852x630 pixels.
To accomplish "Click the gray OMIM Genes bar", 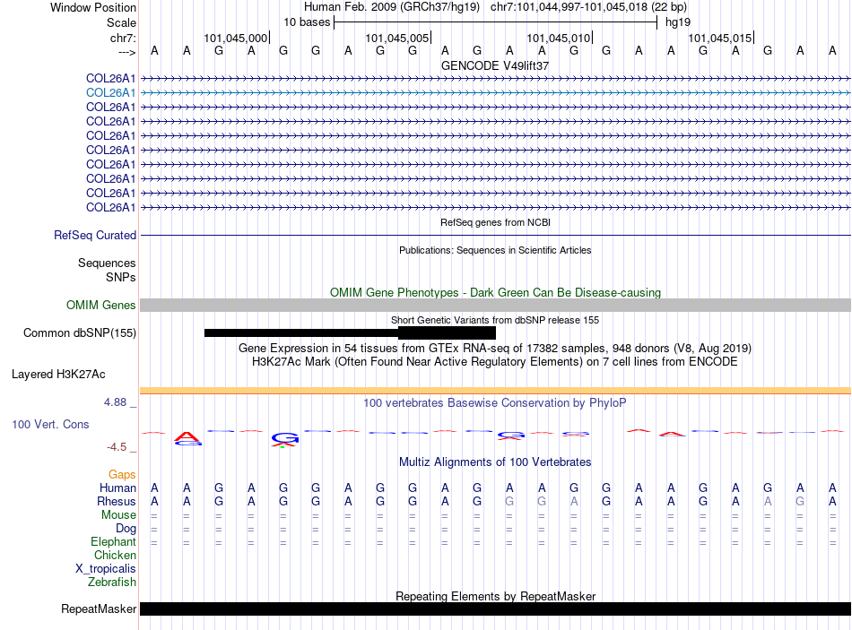I will click(495, 306).
